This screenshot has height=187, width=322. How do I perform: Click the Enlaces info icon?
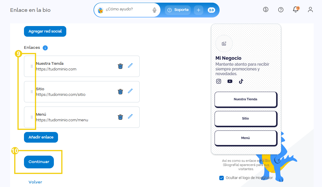[45, 48]
